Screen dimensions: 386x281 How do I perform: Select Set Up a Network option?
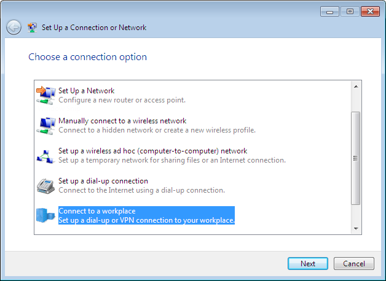pyautogui.click(x=86, y=91)
